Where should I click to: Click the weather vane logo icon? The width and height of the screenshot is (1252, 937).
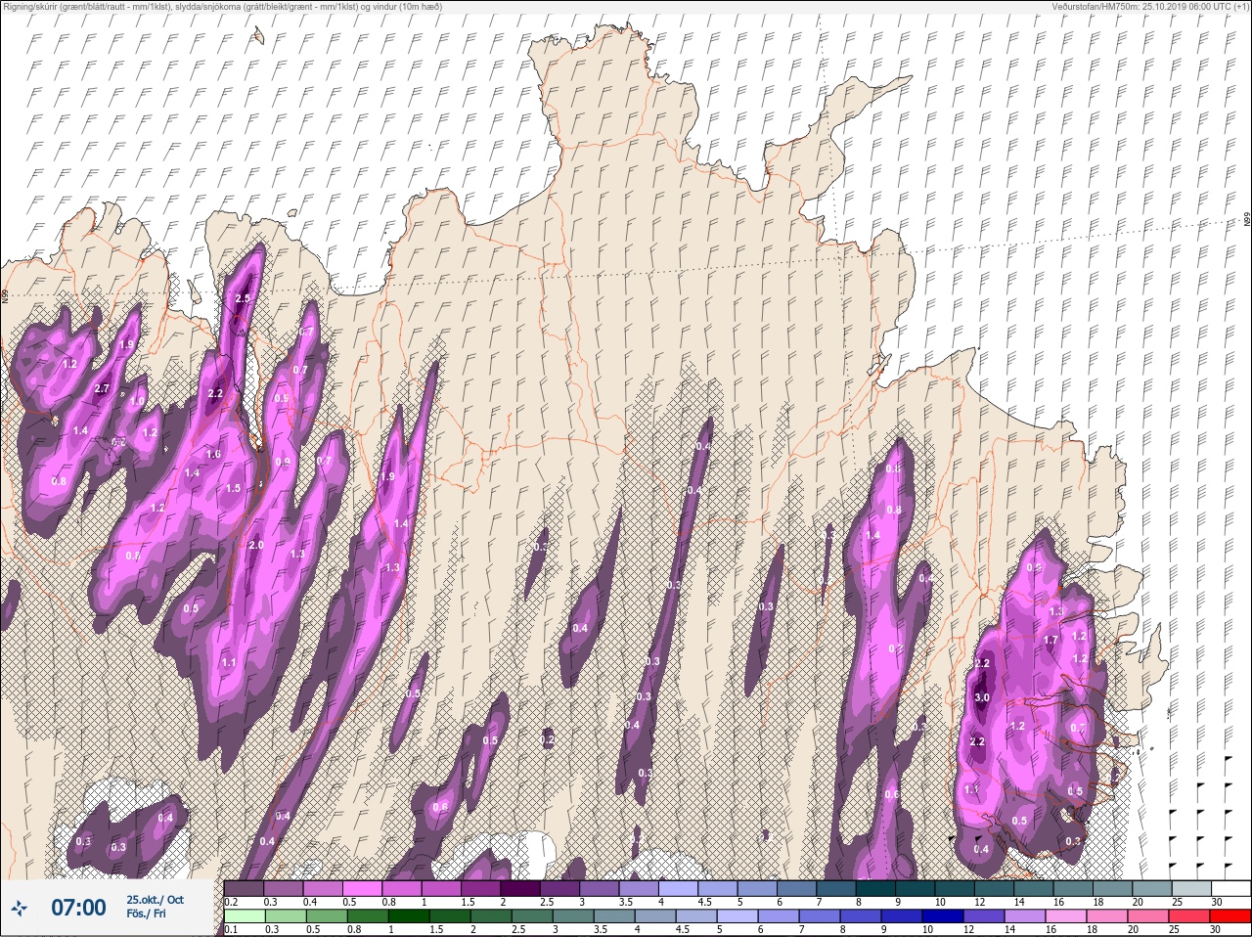point(19,909)
